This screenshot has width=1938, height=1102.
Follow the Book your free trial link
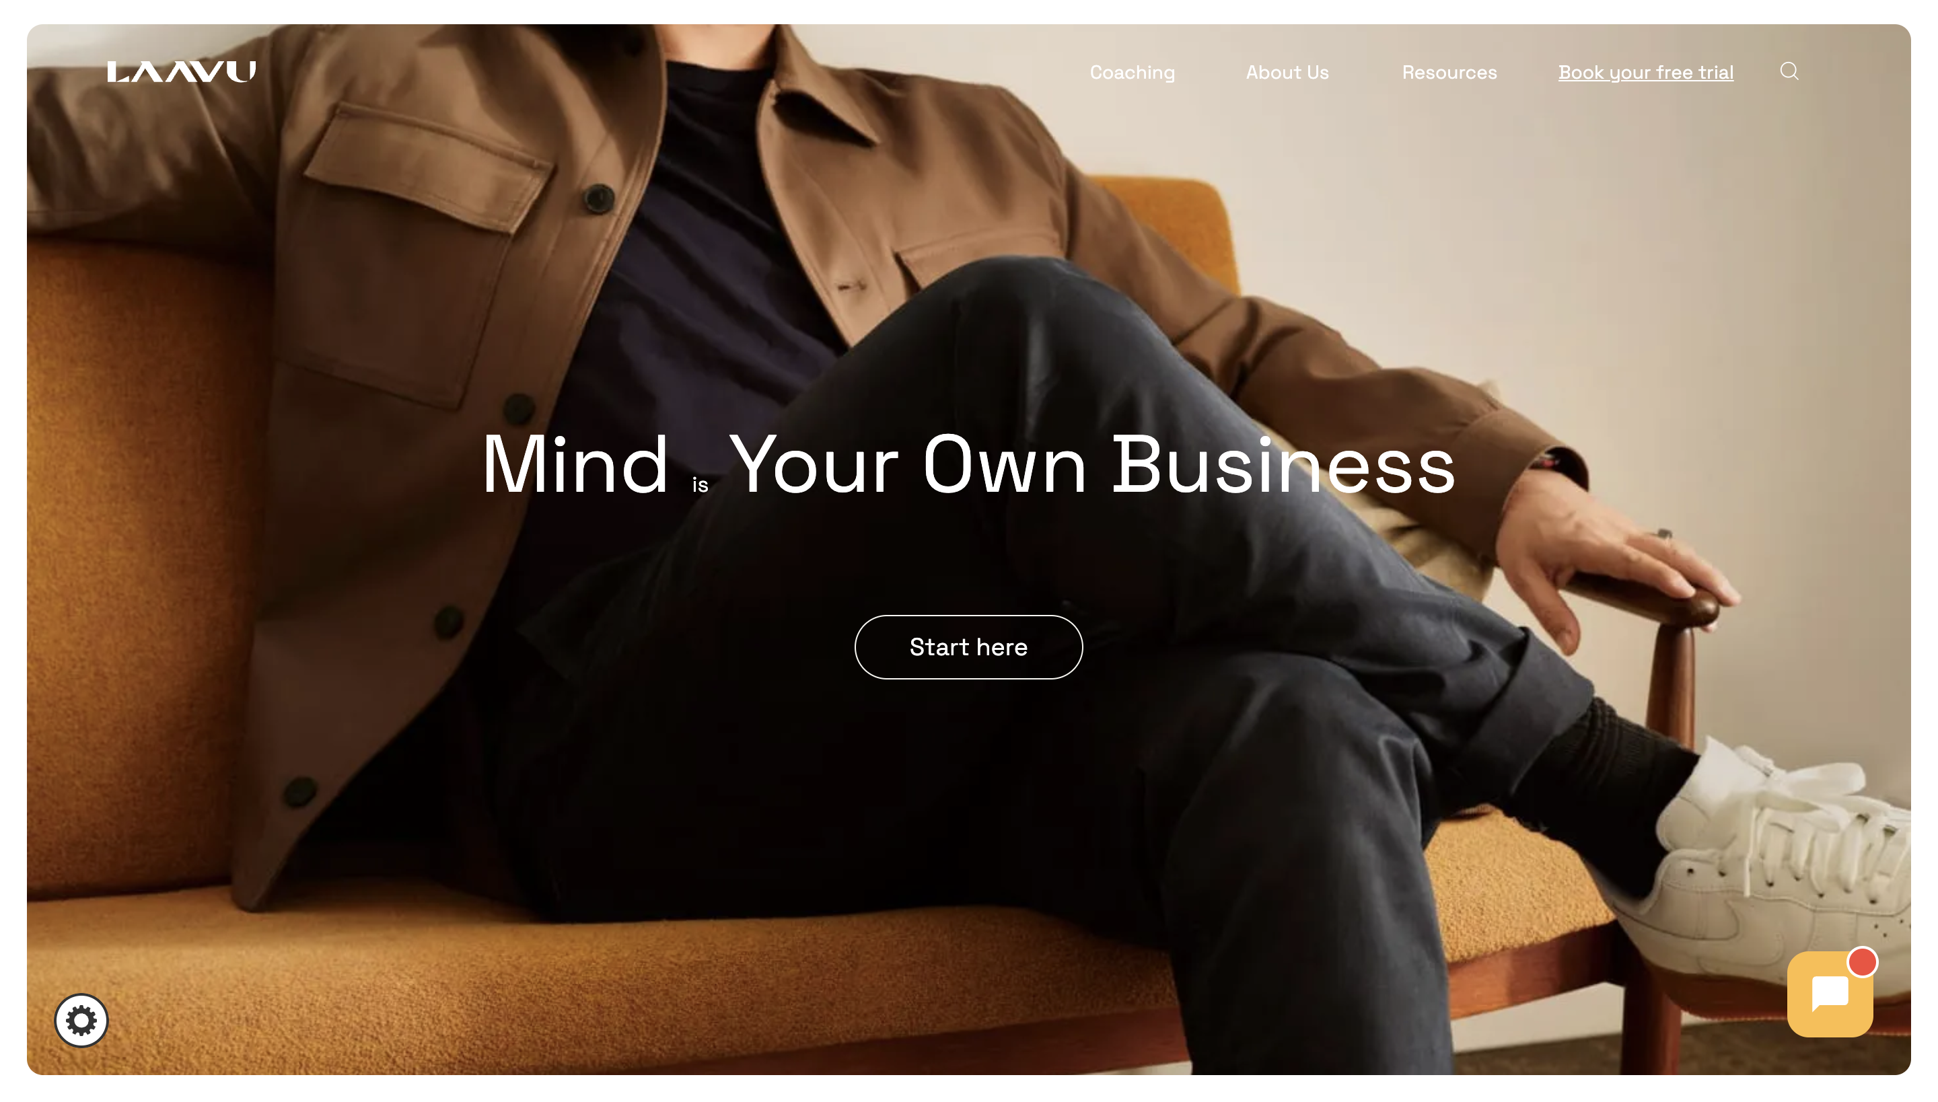click(1646, 73)
